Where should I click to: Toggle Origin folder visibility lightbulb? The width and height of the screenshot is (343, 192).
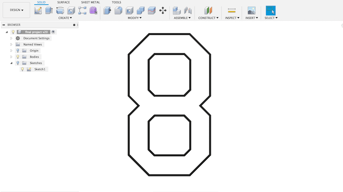[x=18, y=51]
